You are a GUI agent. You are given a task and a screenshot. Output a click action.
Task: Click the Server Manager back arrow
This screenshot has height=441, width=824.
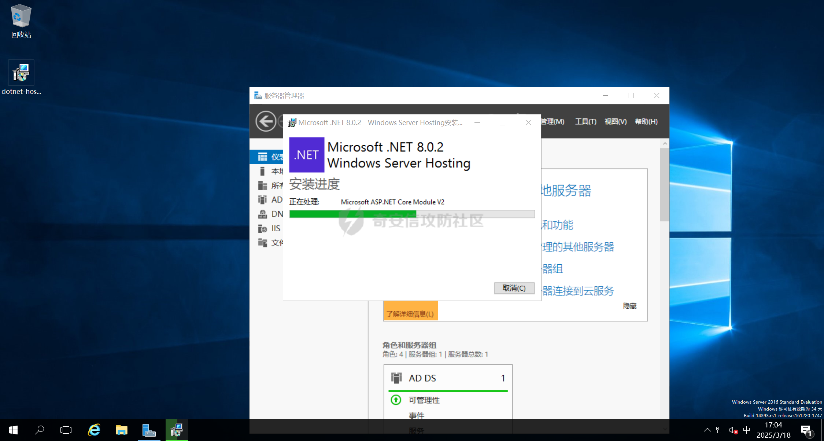pos(266,121)
